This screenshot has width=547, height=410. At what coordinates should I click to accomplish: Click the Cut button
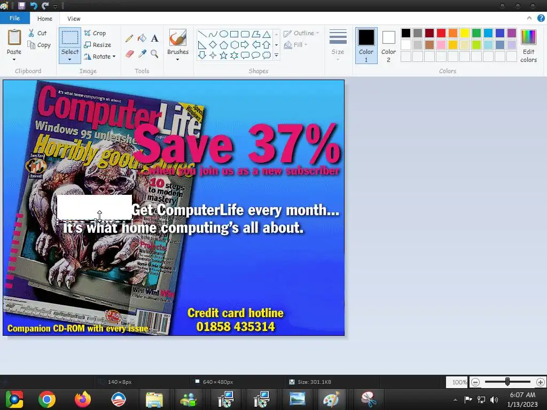(37, 33)
